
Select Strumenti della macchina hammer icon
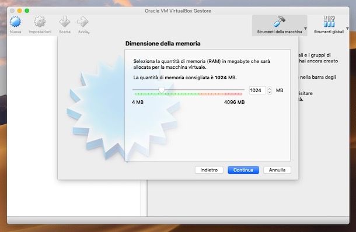280,22
